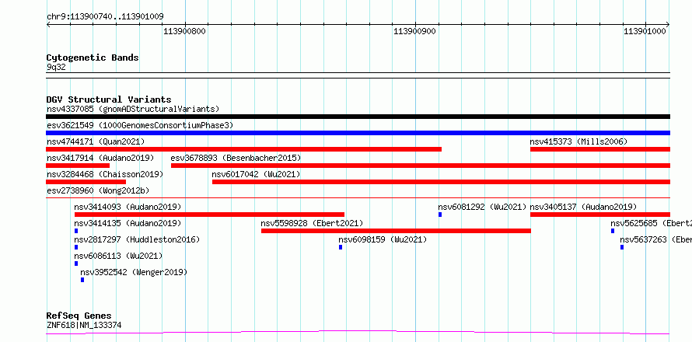Click the nsv4337085 gnomADStructuralVariants label
692x342 pixels.
click(x=133, y=109)
